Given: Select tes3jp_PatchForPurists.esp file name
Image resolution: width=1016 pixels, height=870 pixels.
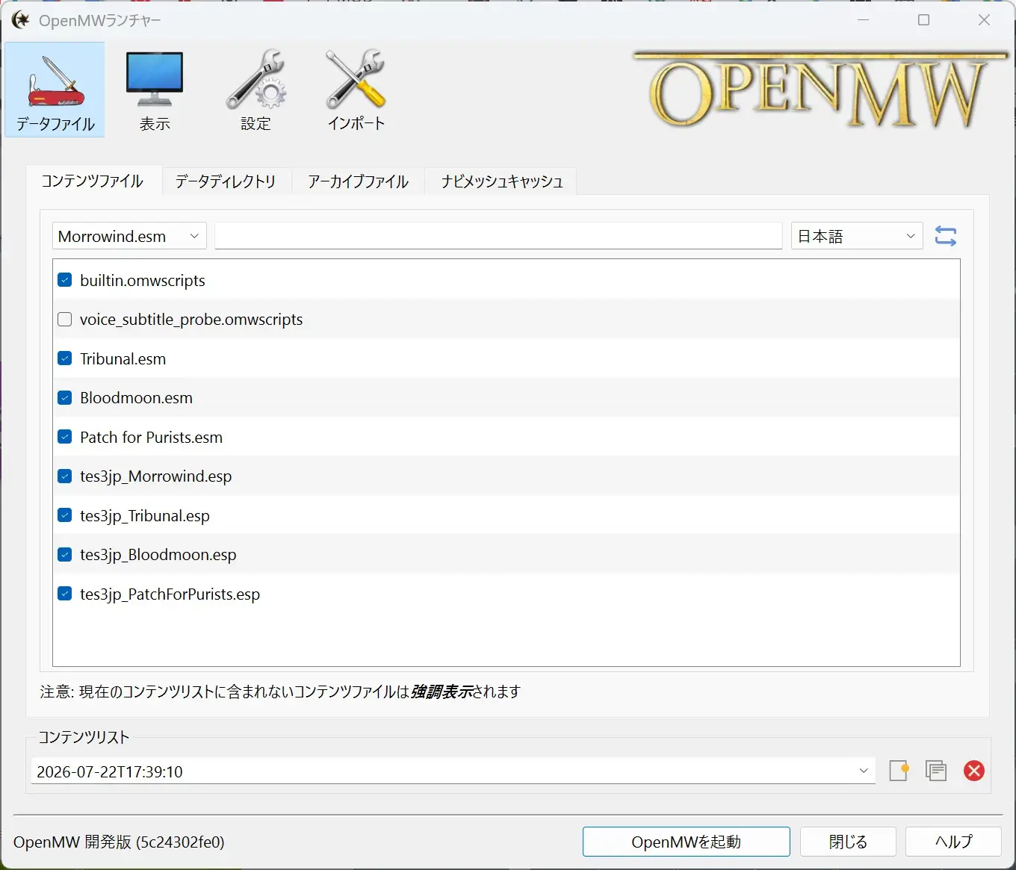Looking at the screenshot, I should pos(170,594).
